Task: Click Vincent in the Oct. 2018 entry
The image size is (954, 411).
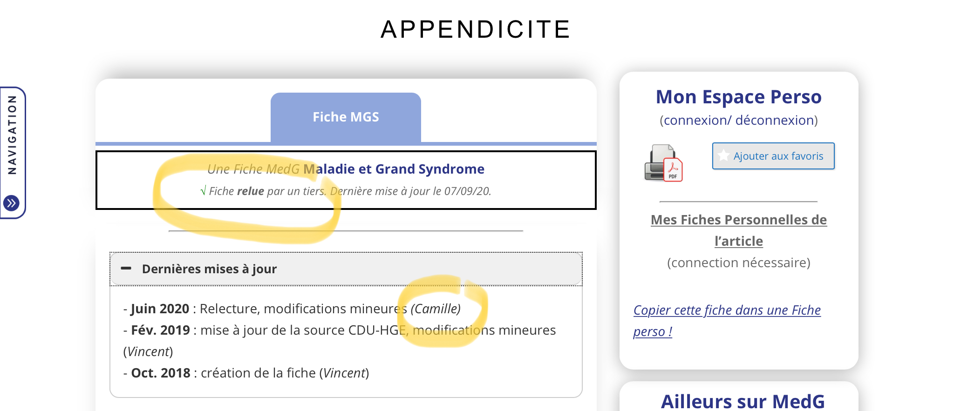Action: point(344,373)
